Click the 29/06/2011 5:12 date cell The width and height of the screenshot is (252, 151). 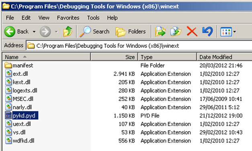click(219, 107)
